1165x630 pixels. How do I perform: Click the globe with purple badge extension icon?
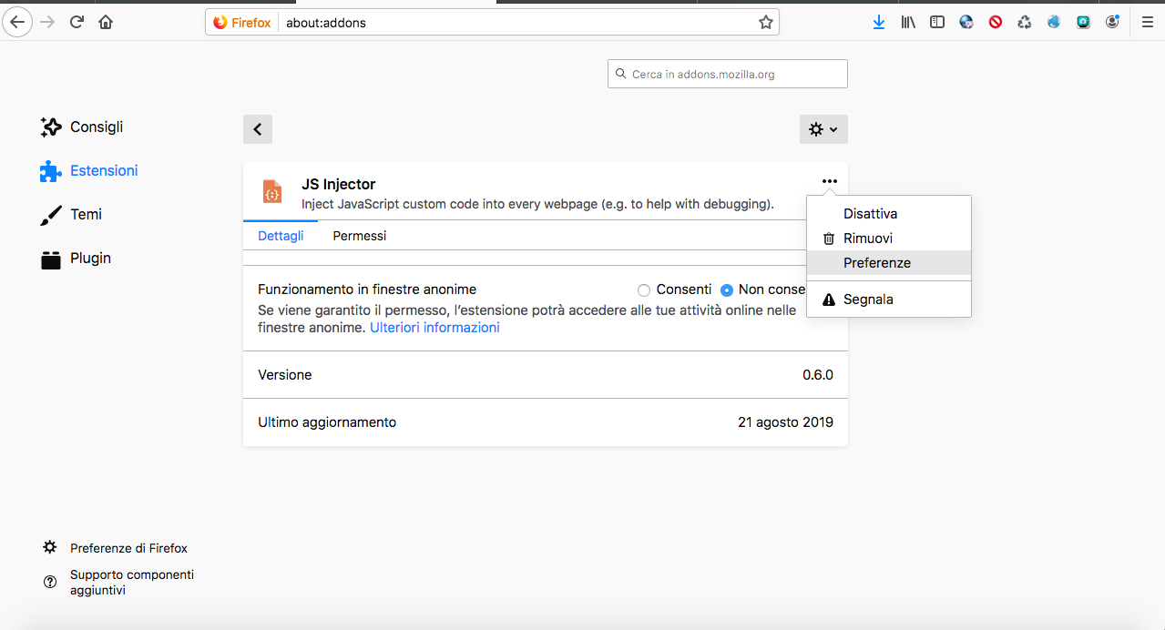pos(966,22)
